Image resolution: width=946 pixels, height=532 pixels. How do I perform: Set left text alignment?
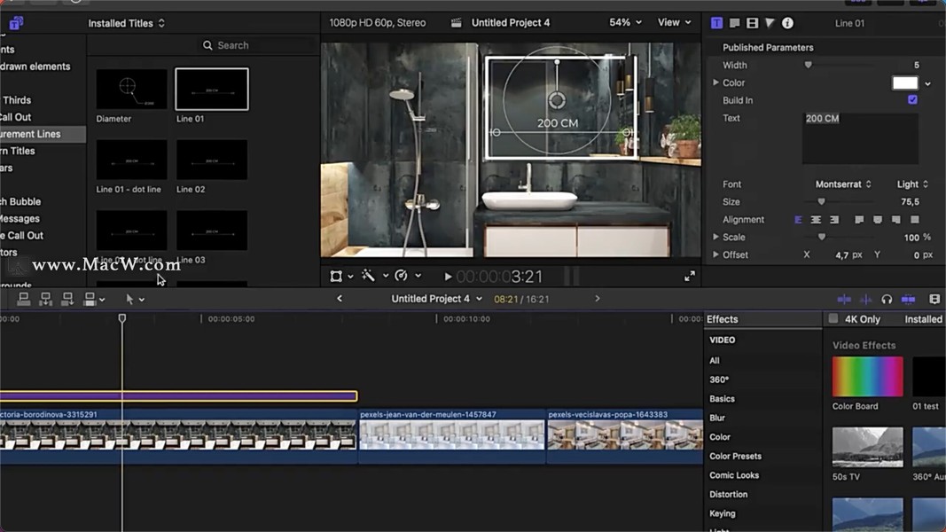(x=798, y=220)
